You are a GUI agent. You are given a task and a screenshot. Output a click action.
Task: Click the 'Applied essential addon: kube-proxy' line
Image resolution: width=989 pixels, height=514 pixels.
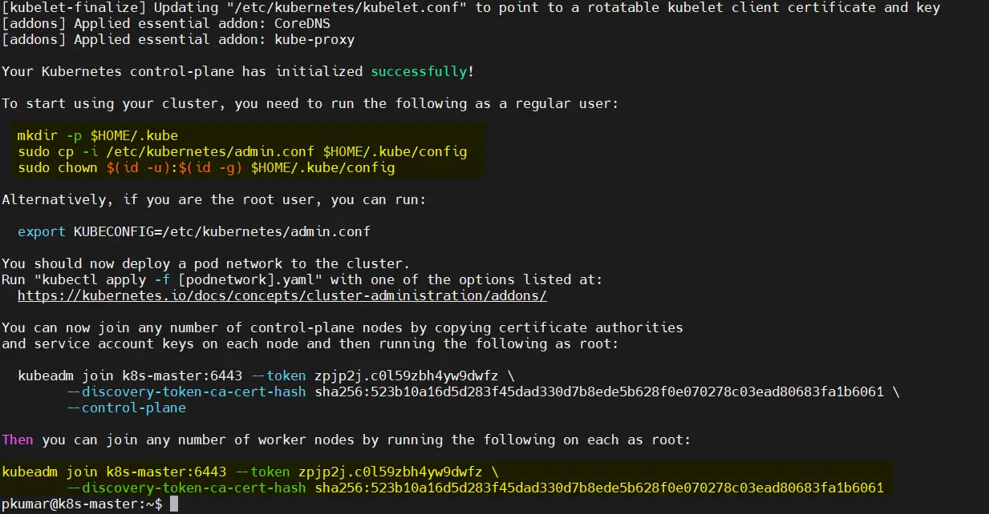coord(178,39)
